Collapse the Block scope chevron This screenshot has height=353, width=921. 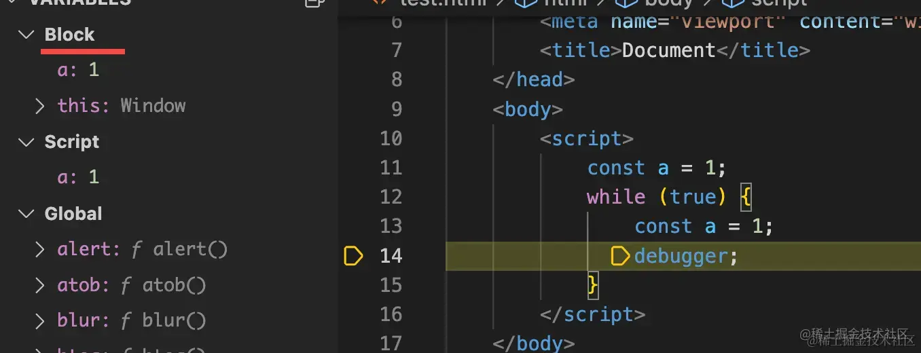pos(26,35)
